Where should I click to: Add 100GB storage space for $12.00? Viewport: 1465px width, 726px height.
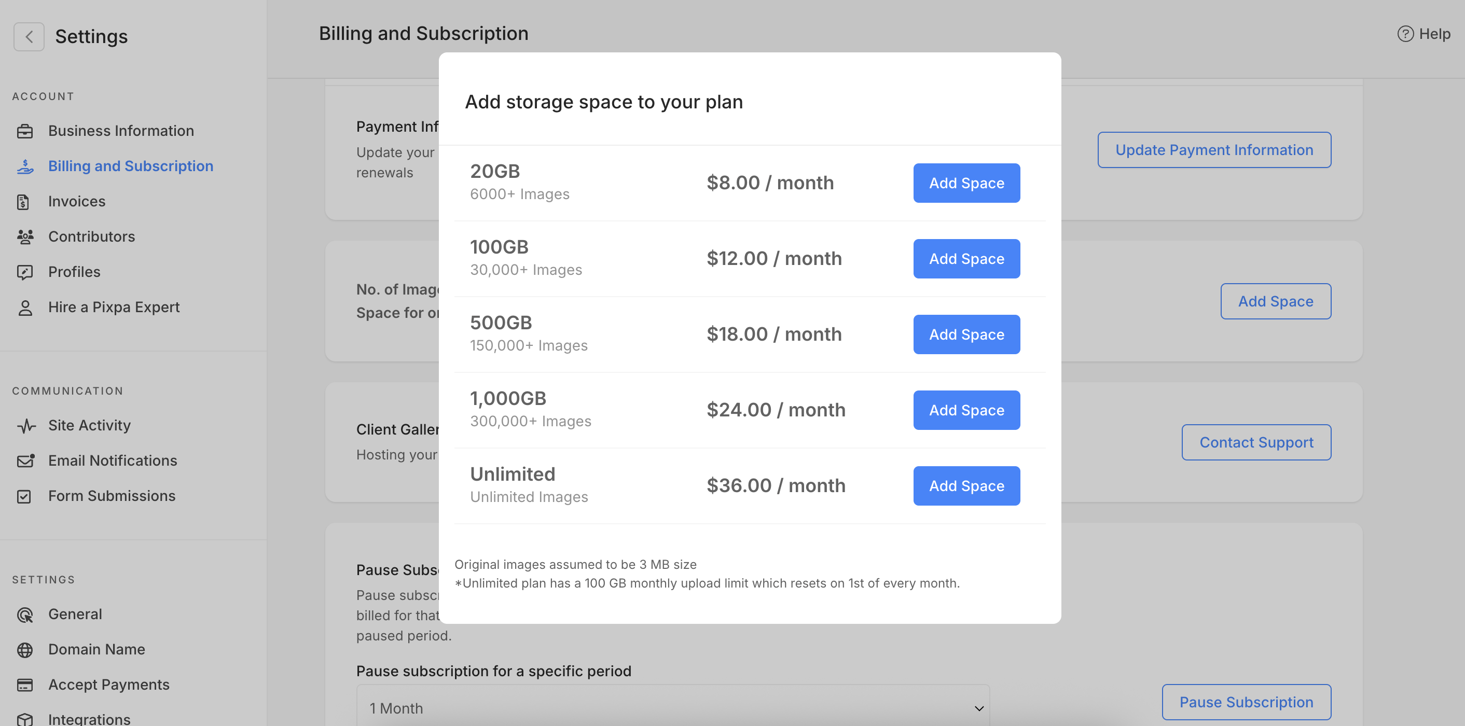965,259
